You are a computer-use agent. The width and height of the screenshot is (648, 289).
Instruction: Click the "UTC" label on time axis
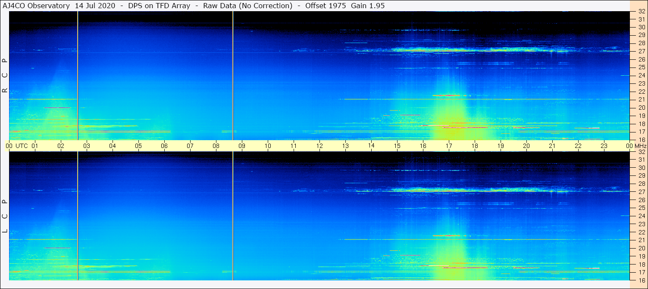(x=22, y=146)
